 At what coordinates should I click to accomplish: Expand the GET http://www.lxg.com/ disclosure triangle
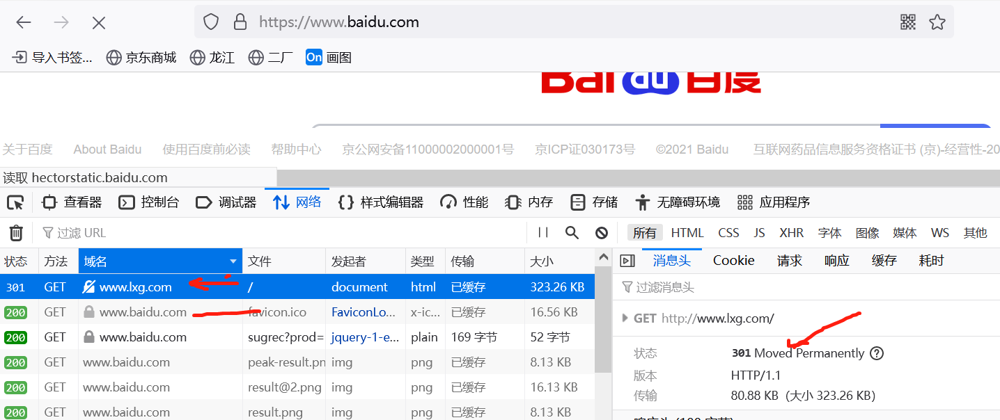click(625, 318)
